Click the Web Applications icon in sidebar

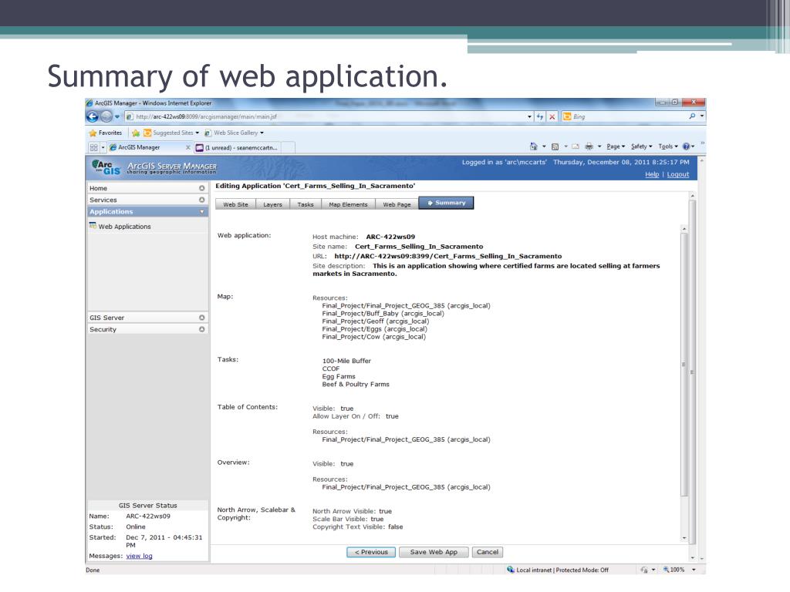pos(93,226)
